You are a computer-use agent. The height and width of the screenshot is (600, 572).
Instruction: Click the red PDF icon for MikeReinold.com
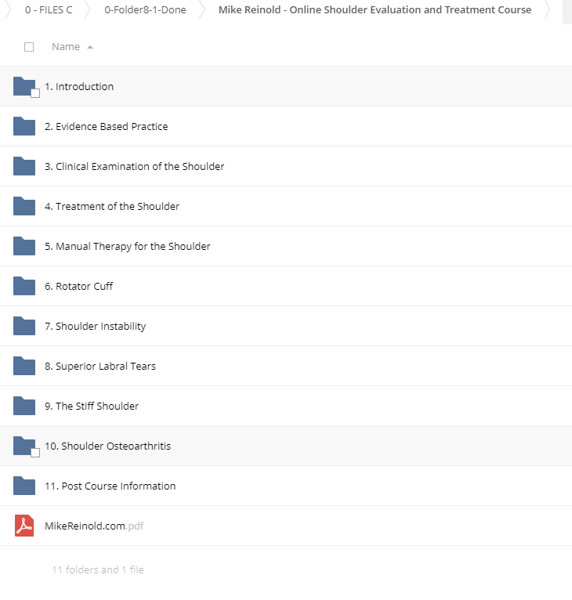pos(24,526)
